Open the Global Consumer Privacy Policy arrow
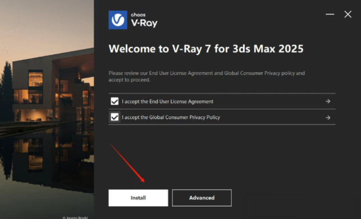The width and height of the screenshot is (361, 219). coord(328,117)
